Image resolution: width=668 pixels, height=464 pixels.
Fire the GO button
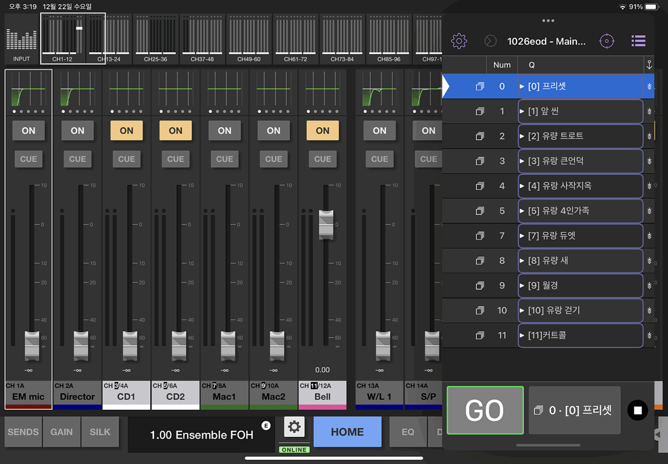coord(485,410)
